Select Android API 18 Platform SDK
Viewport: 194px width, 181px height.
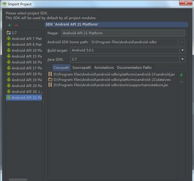click(24, 74)
